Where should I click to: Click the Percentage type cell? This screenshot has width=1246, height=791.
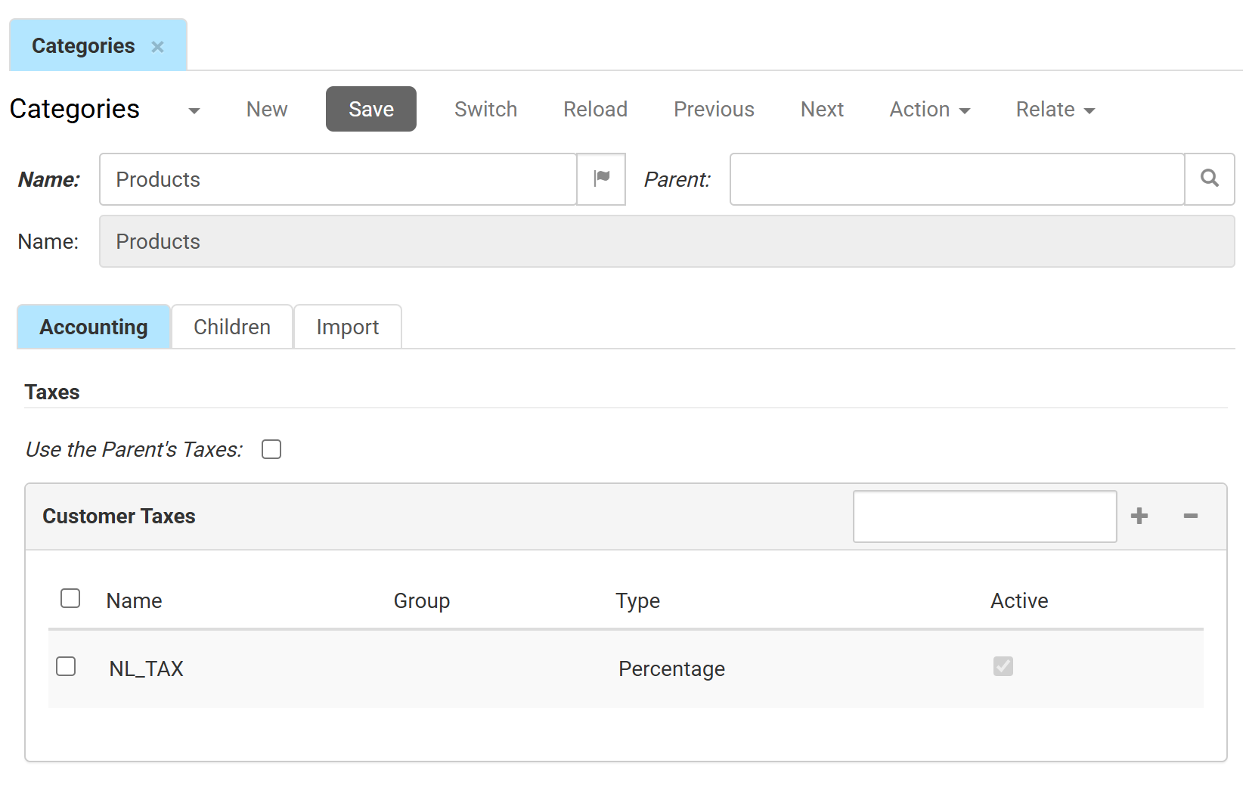[x=671, y=668]
